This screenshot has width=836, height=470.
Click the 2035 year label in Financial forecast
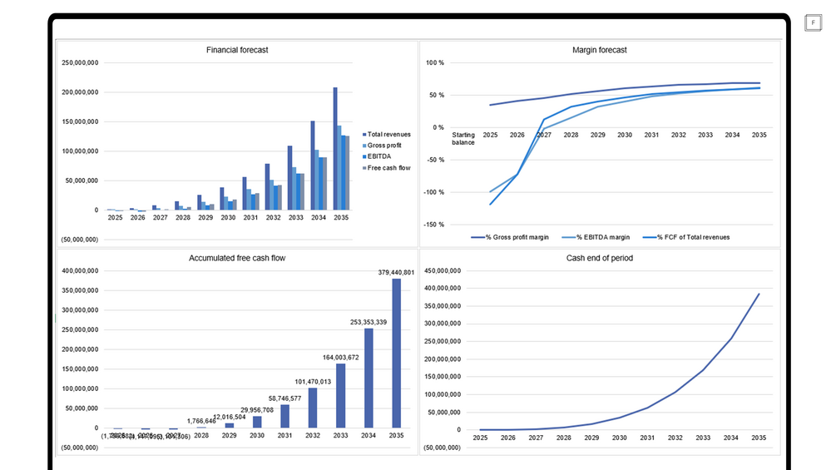point(341,217)
